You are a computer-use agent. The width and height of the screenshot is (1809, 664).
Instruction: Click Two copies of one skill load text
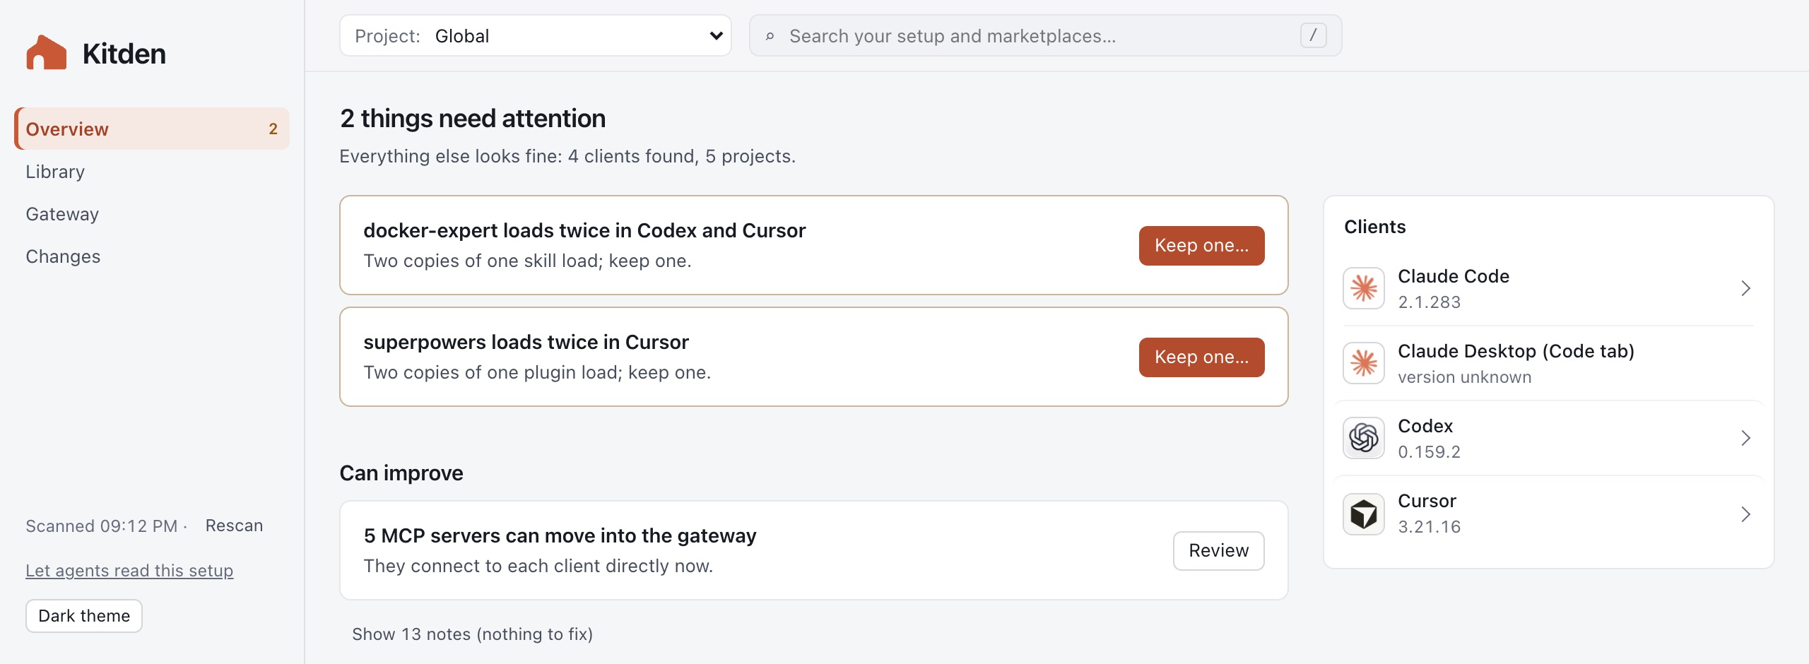(527, 261)
